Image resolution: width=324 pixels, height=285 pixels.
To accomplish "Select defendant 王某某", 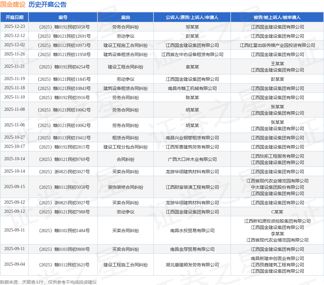I will (x=277, y=64).
